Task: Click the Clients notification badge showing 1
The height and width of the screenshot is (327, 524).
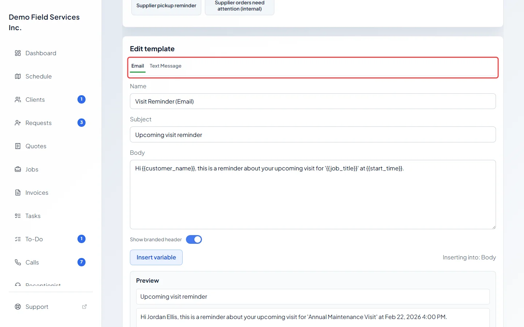Action: [82, 99]
